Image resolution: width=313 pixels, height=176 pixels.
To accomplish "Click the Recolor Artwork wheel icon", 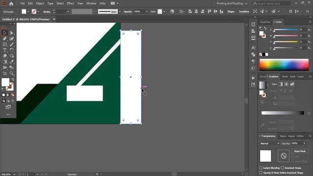I will pyautogui.click(x=172, y=12).
